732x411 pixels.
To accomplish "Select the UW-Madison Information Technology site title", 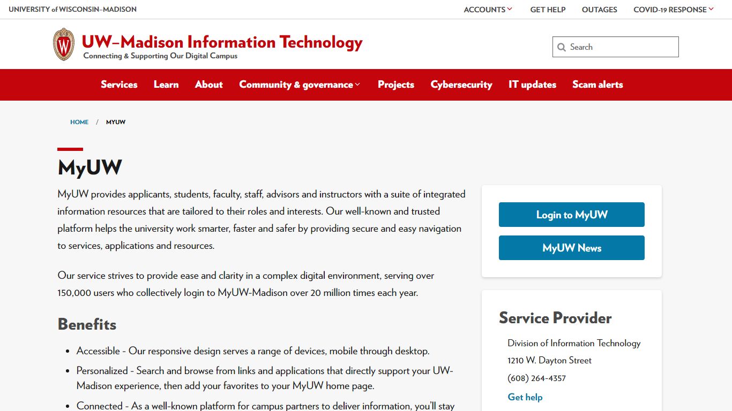I will (222, 42).
